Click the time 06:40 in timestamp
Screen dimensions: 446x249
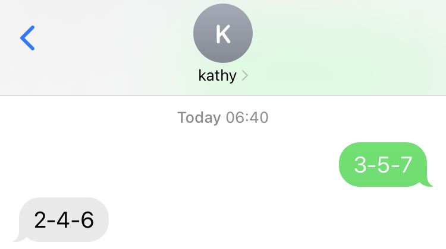[247, 117]
